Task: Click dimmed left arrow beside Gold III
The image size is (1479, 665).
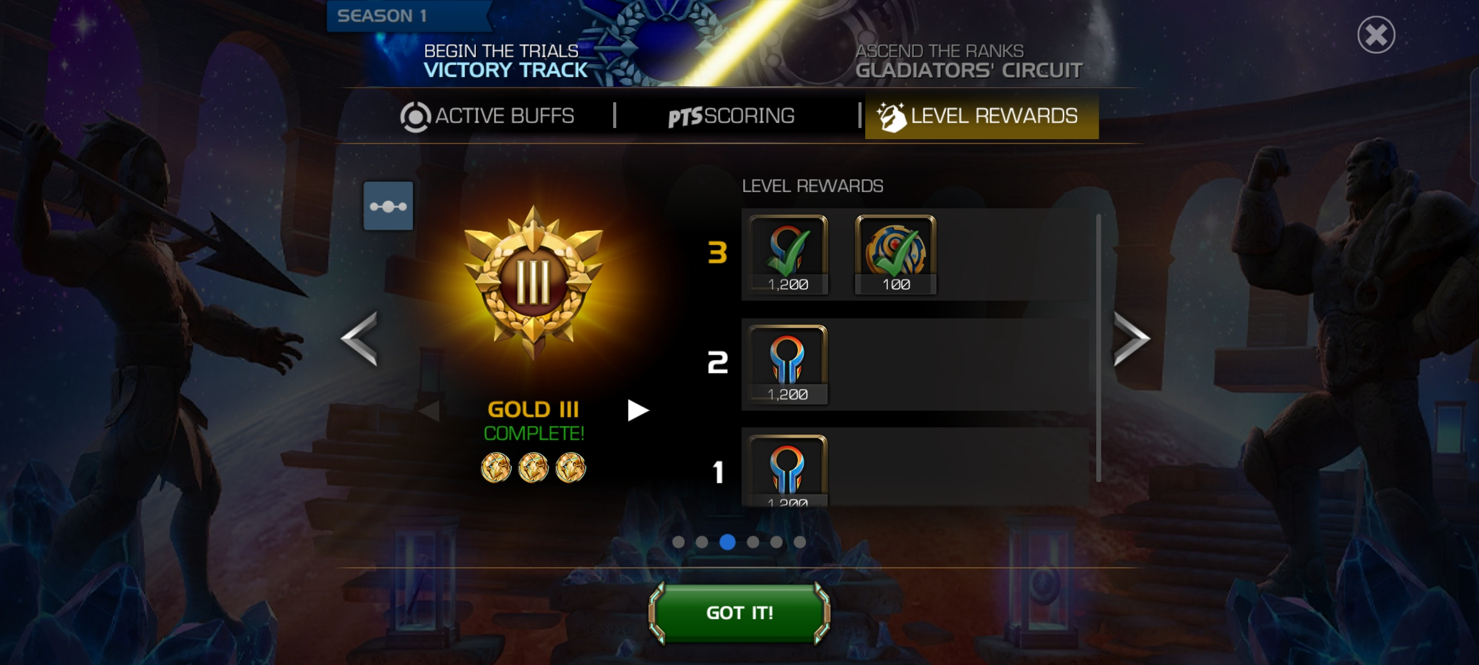Action: click(429, 410)
